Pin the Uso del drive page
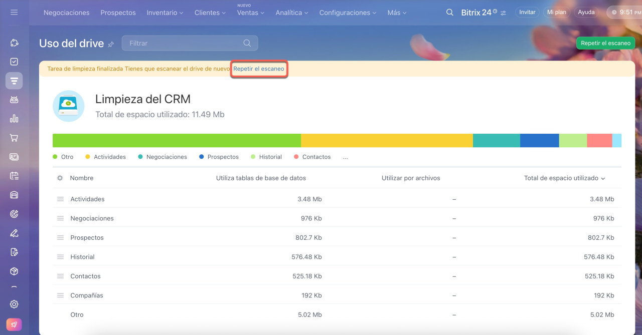Image resolution: width=642 pixels, height=335 pixels. 111,44
